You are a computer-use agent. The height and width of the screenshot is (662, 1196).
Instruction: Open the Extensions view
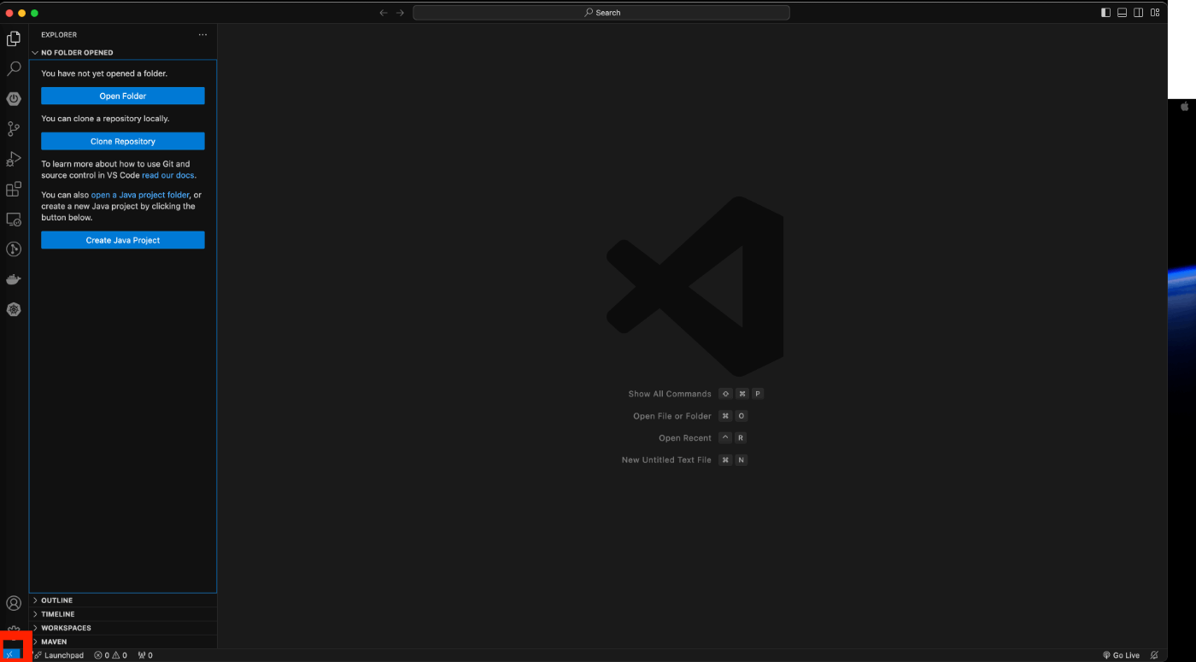(x=14, y=190)
